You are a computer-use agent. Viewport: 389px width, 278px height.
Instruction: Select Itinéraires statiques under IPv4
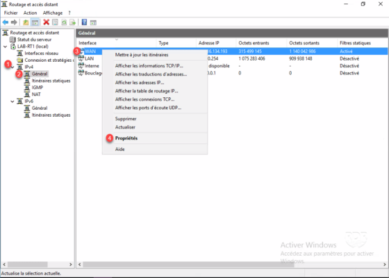pos(51,81)
